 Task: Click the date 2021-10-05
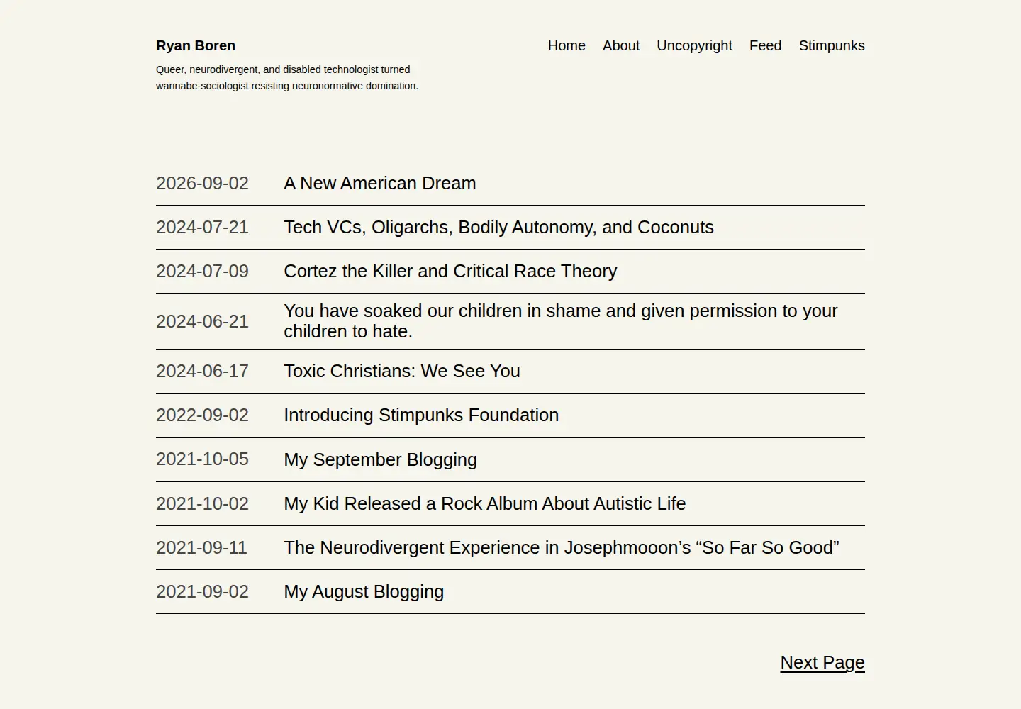(202, 459)
